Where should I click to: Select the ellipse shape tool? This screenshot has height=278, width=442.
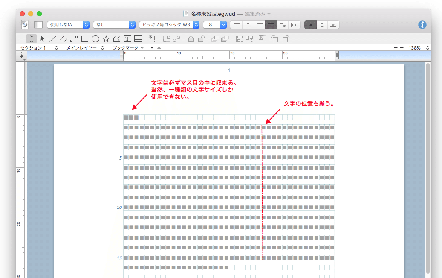point(95,39)
